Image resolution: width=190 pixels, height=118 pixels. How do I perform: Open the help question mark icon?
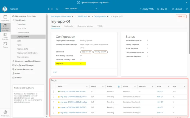(187, 9)
